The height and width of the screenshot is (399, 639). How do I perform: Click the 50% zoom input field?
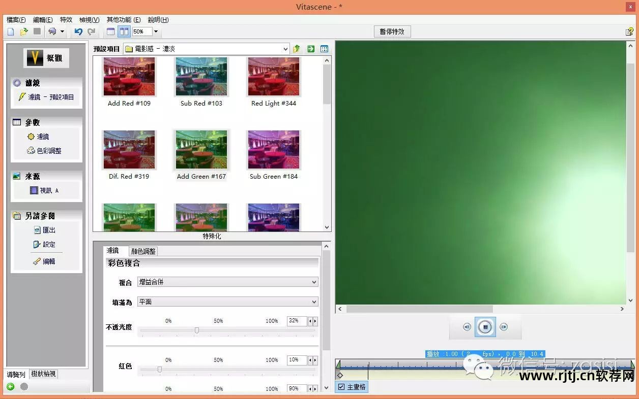(x=142, y=31)
